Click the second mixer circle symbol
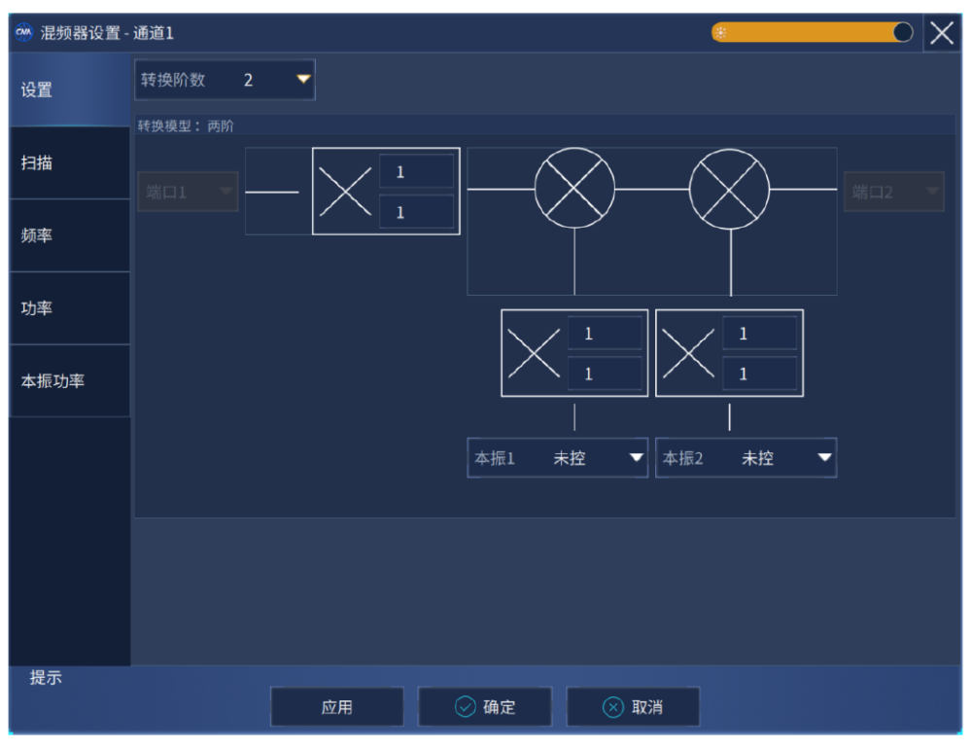This screenshot has height=748, width=972. pos(729,189)
